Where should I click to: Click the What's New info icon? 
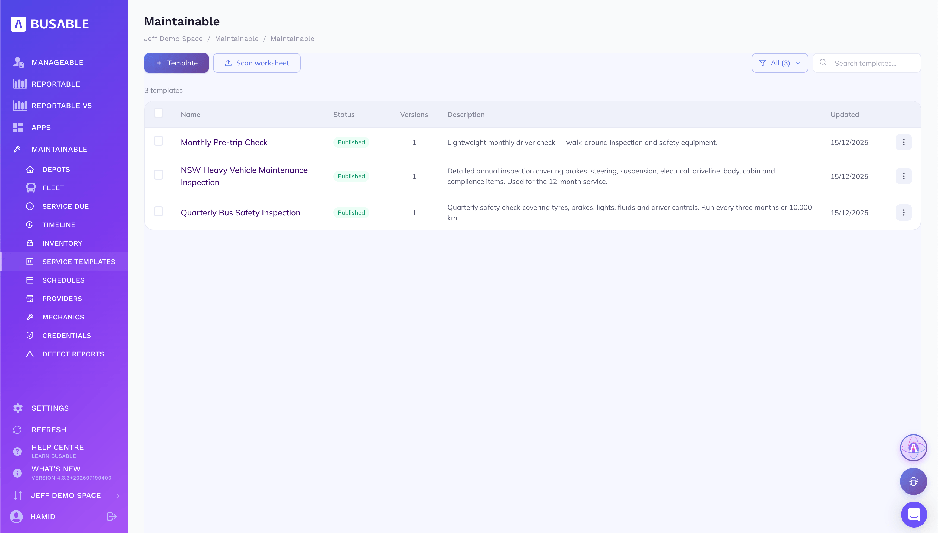pos(17,473)
